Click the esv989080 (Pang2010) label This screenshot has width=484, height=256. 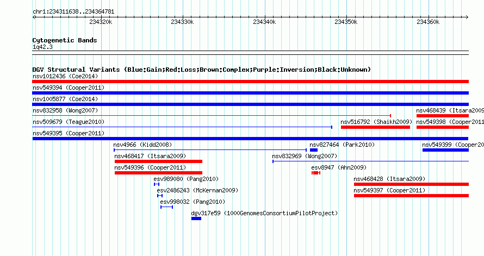point(186,179)
